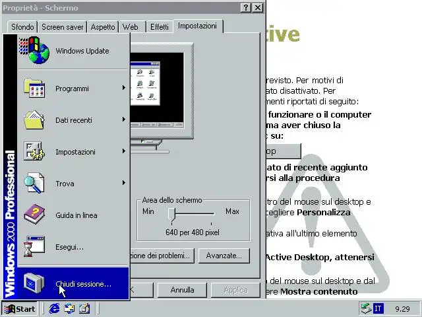Viewport: 422px width, 317px height.
Task: Click the Avanzate... button
Action: [x=224, y=256]
